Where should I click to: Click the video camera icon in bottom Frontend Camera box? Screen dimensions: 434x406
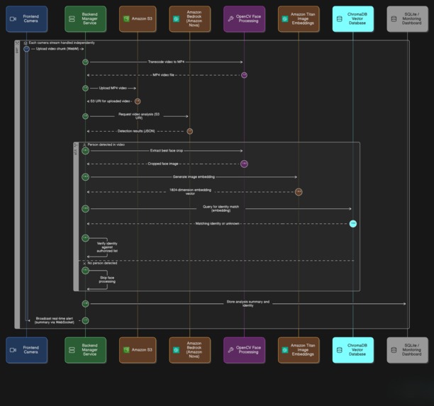tap(13, 350)
